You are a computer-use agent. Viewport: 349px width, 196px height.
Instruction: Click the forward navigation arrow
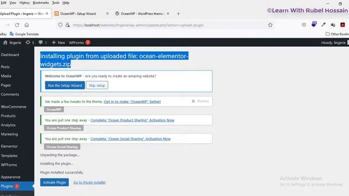[7, 25]
